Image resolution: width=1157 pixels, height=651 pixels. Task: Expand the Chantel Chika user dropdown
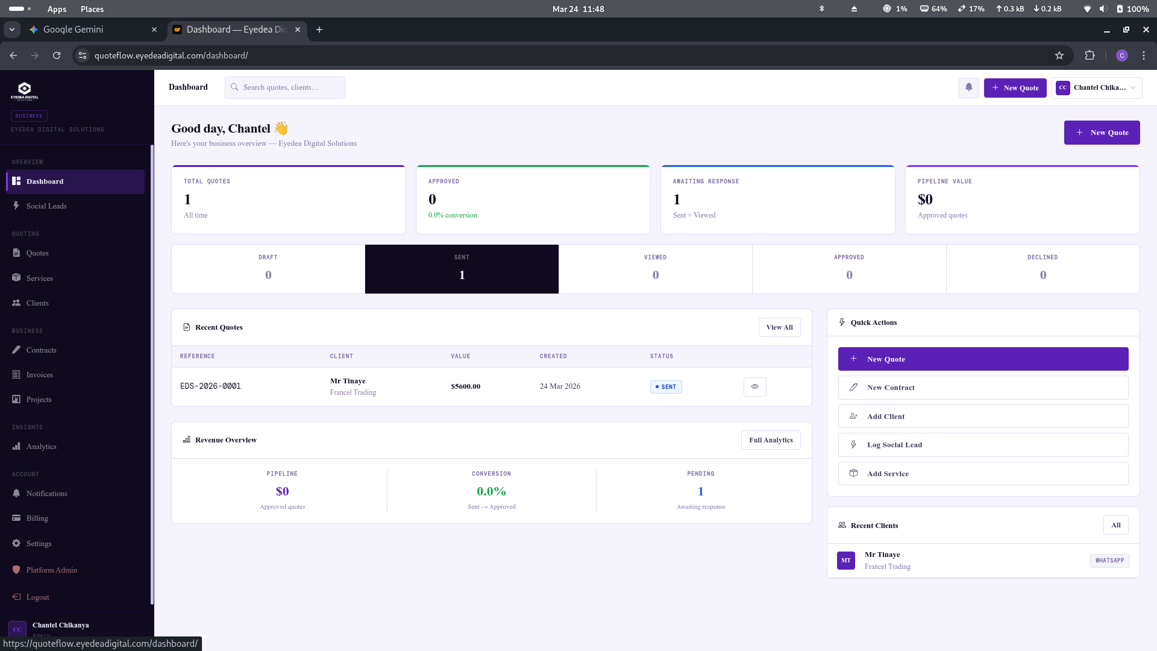(1097, 87)
